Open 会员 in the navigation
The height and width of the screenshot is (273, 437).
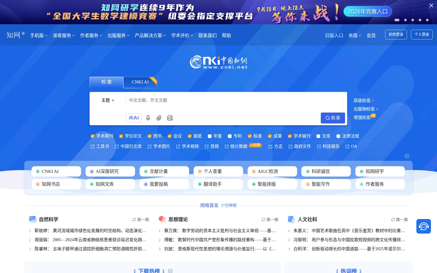pos(371,35)
